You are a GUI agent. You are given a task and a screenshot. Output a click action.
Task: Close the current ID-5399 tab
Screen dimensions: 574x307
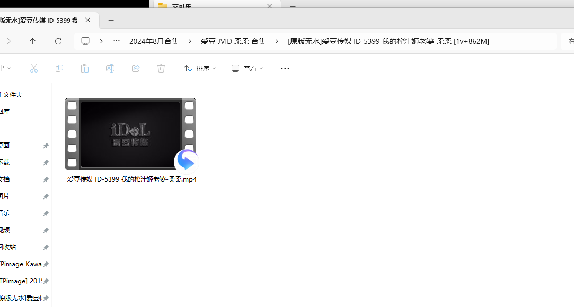click(88, 20)
